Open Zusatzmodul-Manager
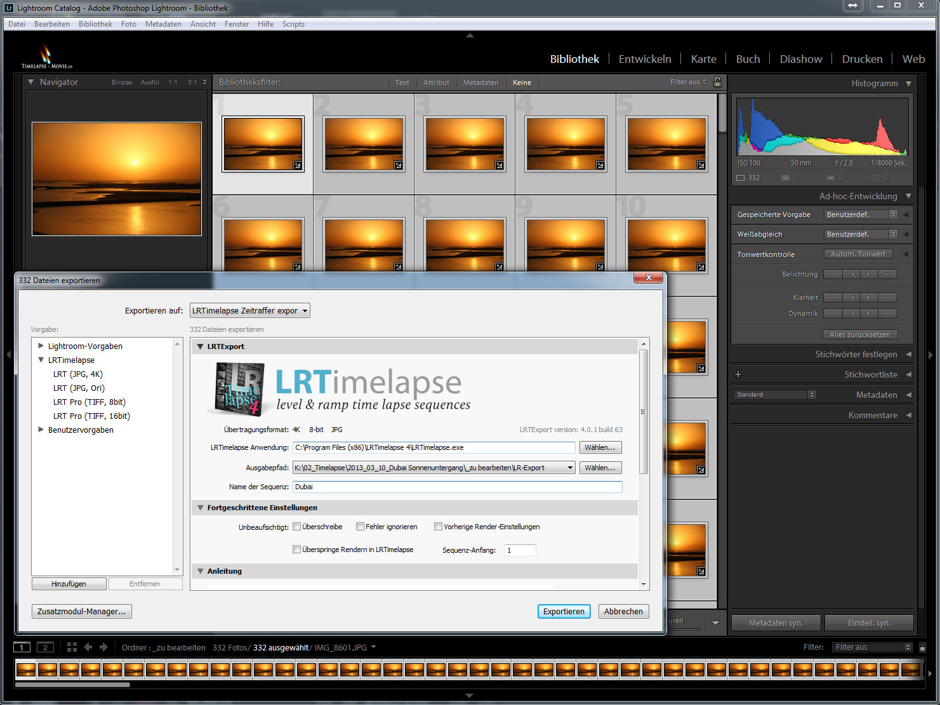 [82, 611]
